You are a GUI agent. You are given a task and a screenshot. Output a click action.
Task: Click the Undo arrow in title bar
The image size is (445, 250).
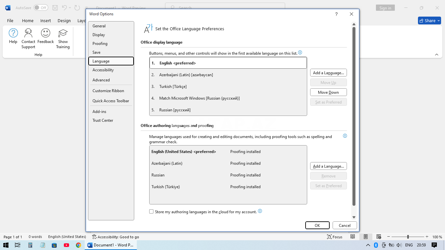(x=65, y=8)
